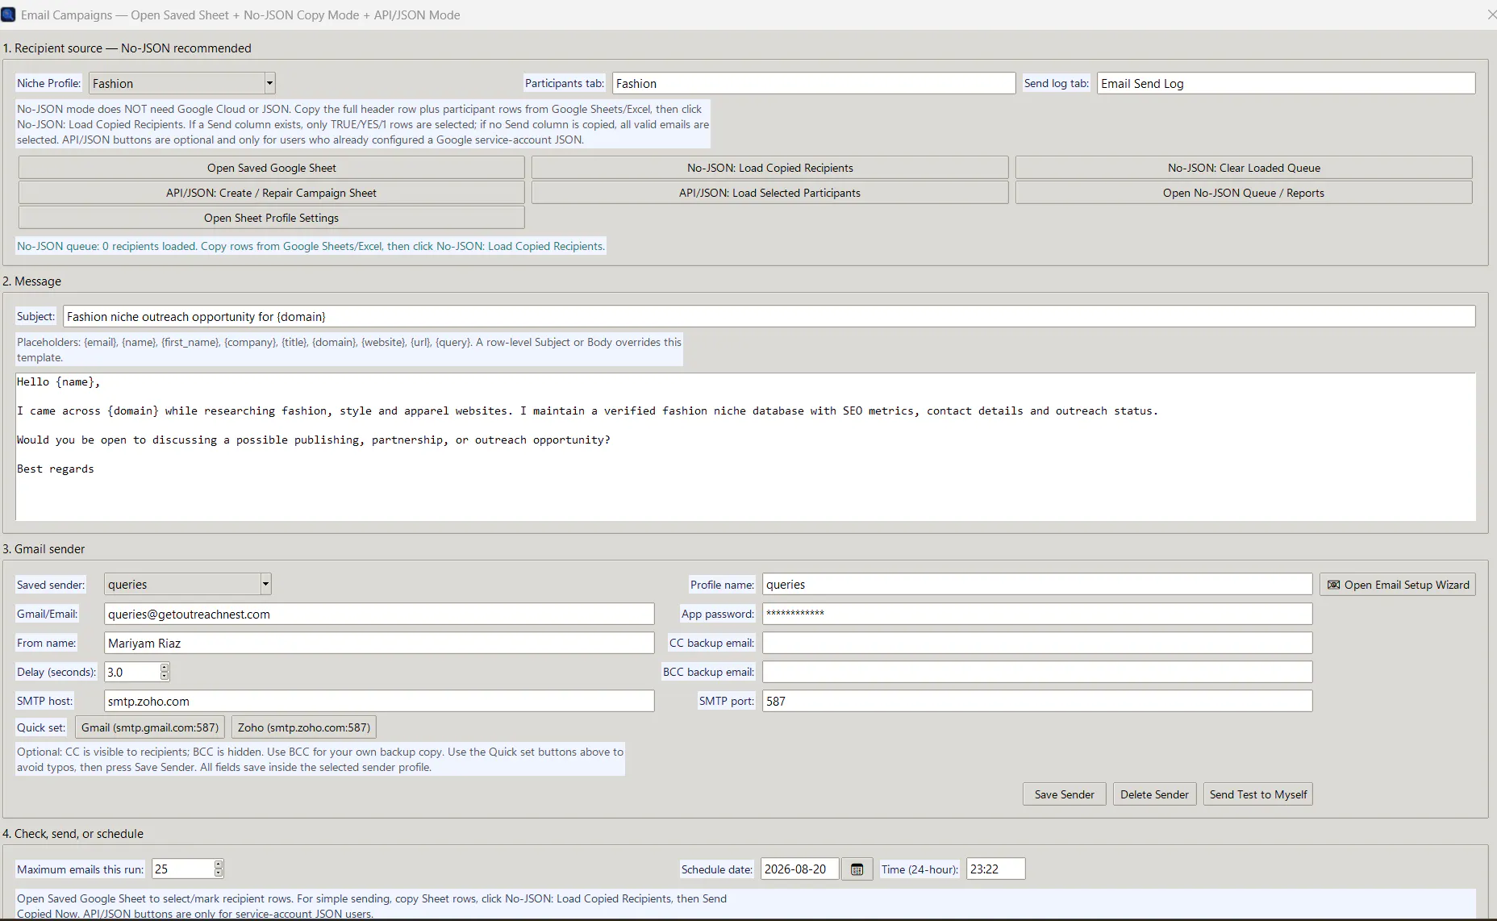Screen dimensions: 1497x921
Task: Focus the Time (24-hour) field
Action: pos(995,869)
